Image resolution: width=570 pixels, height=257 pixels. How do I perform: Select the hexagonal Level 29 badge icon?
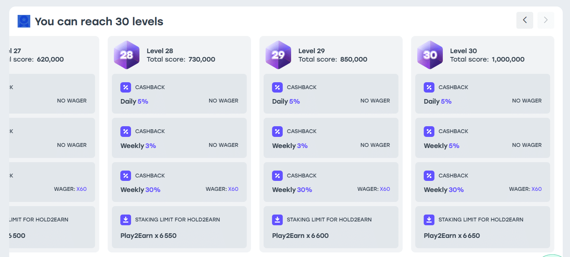278,55
